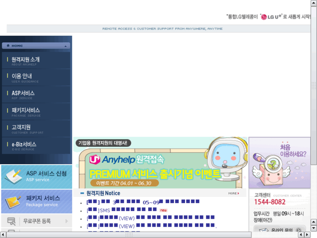This screenshot has width=317, height=238.
Task: Click the coupon registration monitor icon
Action: (11, 221)
